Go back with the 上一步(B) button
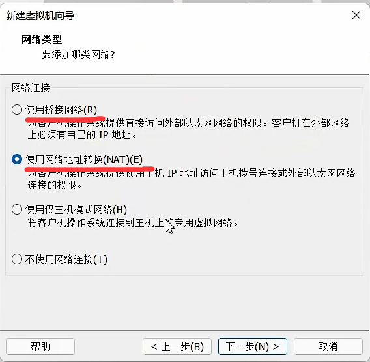 (177, 346)
